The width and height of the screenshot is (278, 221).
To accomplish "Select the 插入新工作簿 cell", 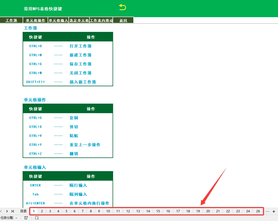I will click(x=83, y=82).
